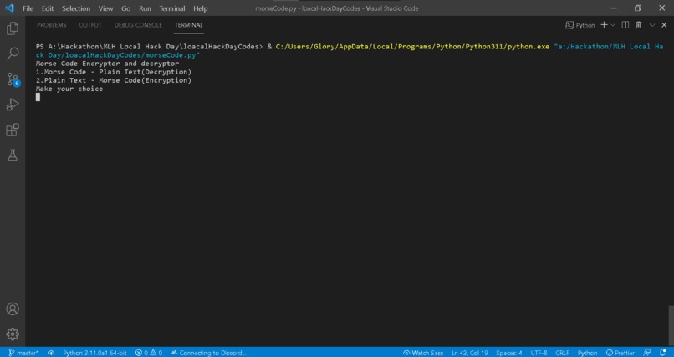The width and height of the screenshot is (674, 357).
Task: Open the Extensions view
Action: pyautogui.click(x=13, y=130)
